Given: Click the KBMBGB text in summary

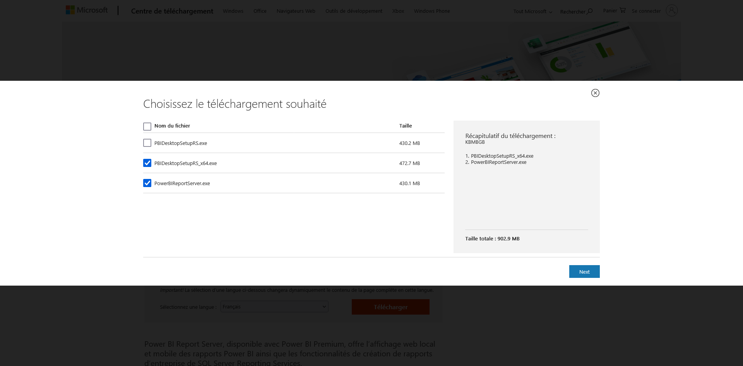Looking at the screenshot, I should pyautogui.click(x=475, y=142).
